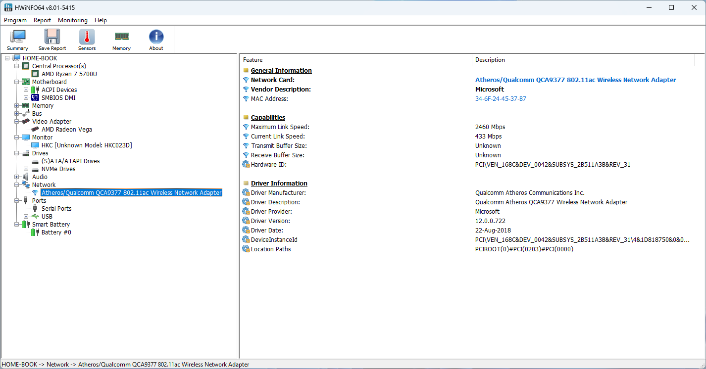Open the Summary toolbar button
This screenshot has height=369, width=706.
pos(18,40)
